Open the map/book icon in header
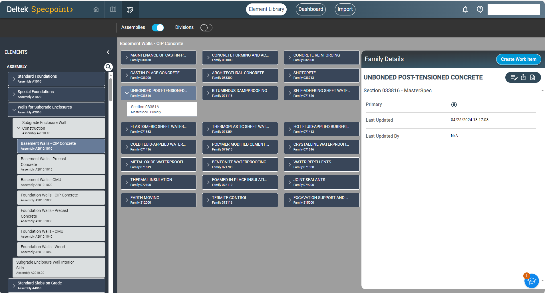This screenshot has width=545, height=293. point(113,9)
